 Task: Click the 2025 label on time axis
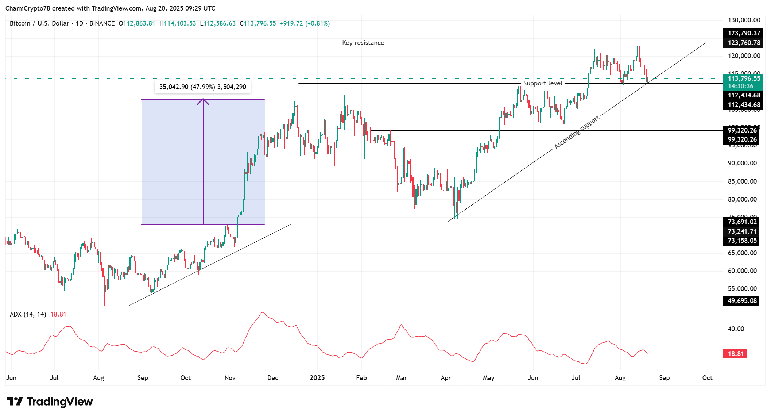317,378
